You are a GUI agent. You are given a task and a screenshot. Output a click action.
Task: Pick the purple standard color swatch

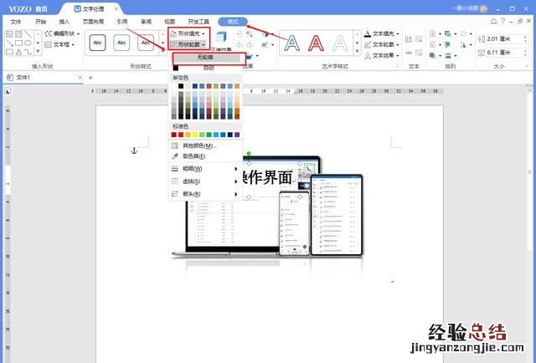[237, 135]
